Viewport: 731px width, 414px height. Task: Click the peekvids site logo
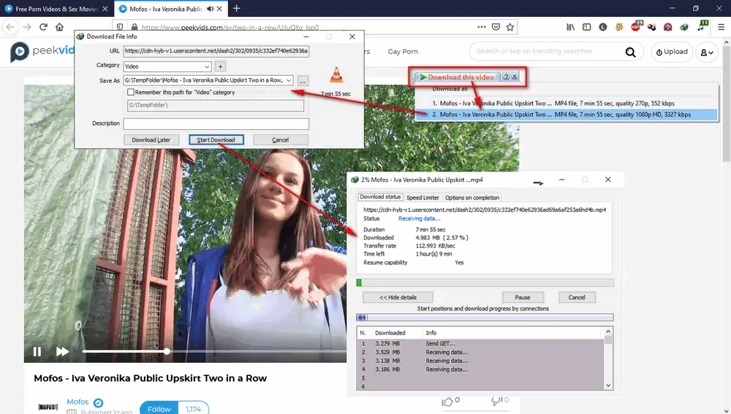(42, 51)
